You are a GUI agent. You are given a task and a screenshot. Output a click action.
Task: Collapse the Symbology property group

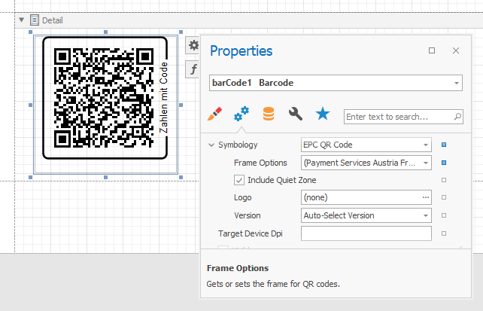click(x=211, y=145)
